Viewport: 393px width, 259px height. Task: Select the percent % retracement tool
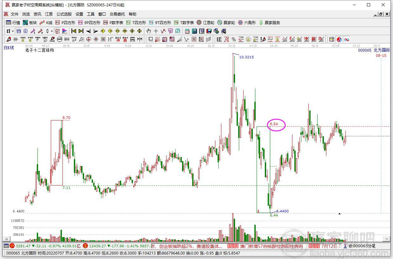pyautogui.click(x=234, y=39)
